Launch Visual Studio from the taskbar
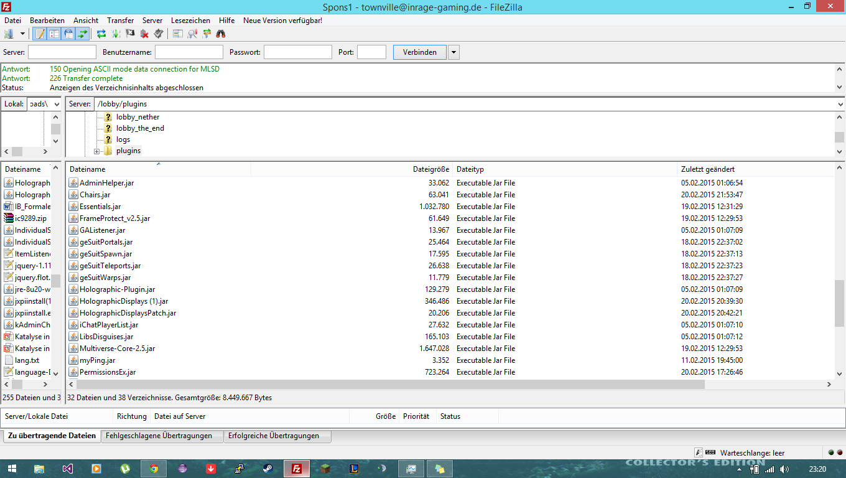 (68, 469)
